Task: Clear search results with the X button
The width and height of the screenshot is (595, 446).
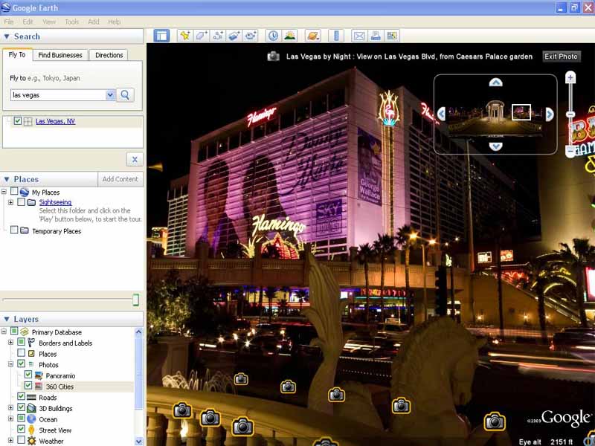Action: point(135,160)
